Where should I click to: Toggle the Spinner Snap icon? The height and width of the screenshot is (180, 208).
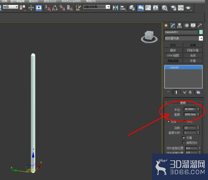click(70, 8)
